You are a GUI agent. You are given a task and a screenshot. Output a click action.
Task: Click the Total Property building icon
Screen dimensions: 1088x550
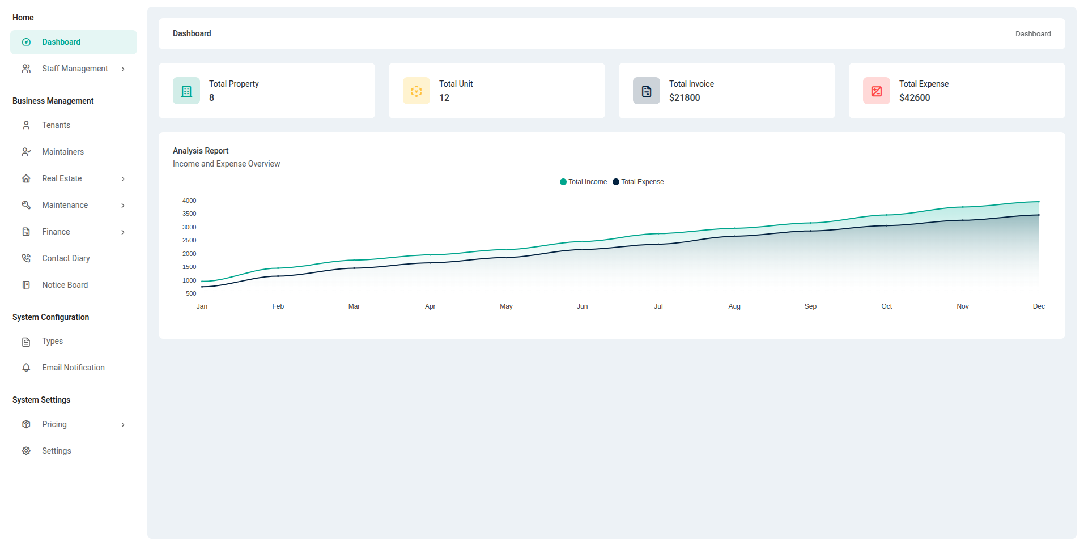coord(186,91)
